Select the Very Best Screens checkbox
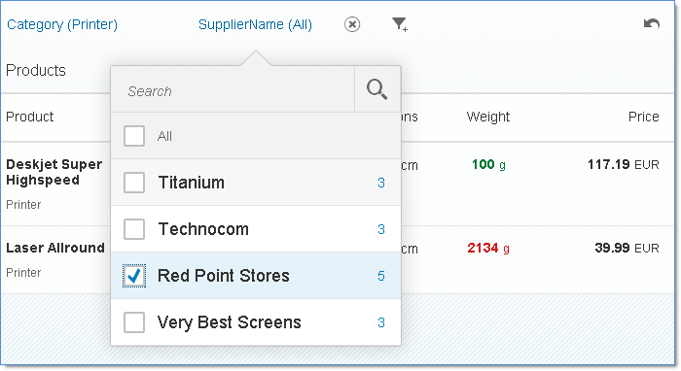Screen dimensions: 681x371 click(x=134, y=322)
